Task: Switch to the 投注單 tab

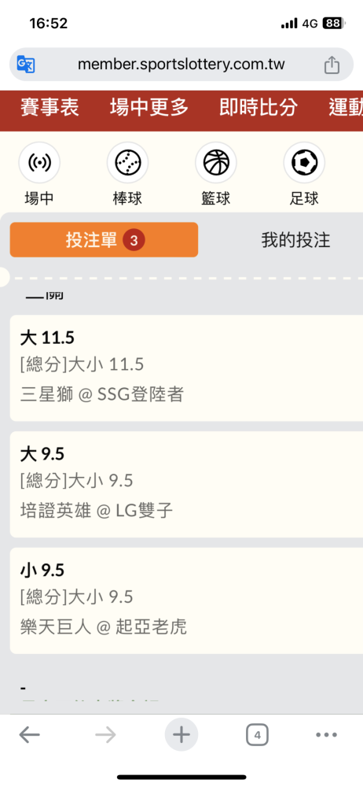Action: (104, 240)
